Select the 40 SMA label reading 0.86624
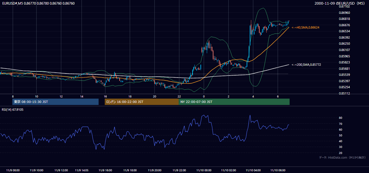Viewport: 369px width, 173px height. [305, 27]
